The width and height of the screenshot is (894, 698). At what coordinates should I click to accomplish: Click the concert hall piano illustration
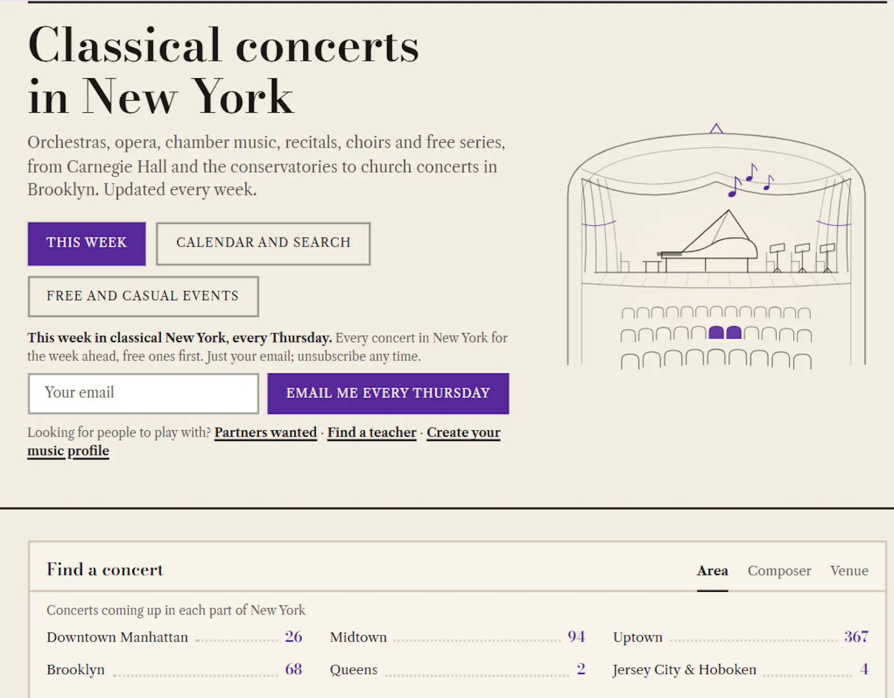pyautogui.click(x=716, y=246)
